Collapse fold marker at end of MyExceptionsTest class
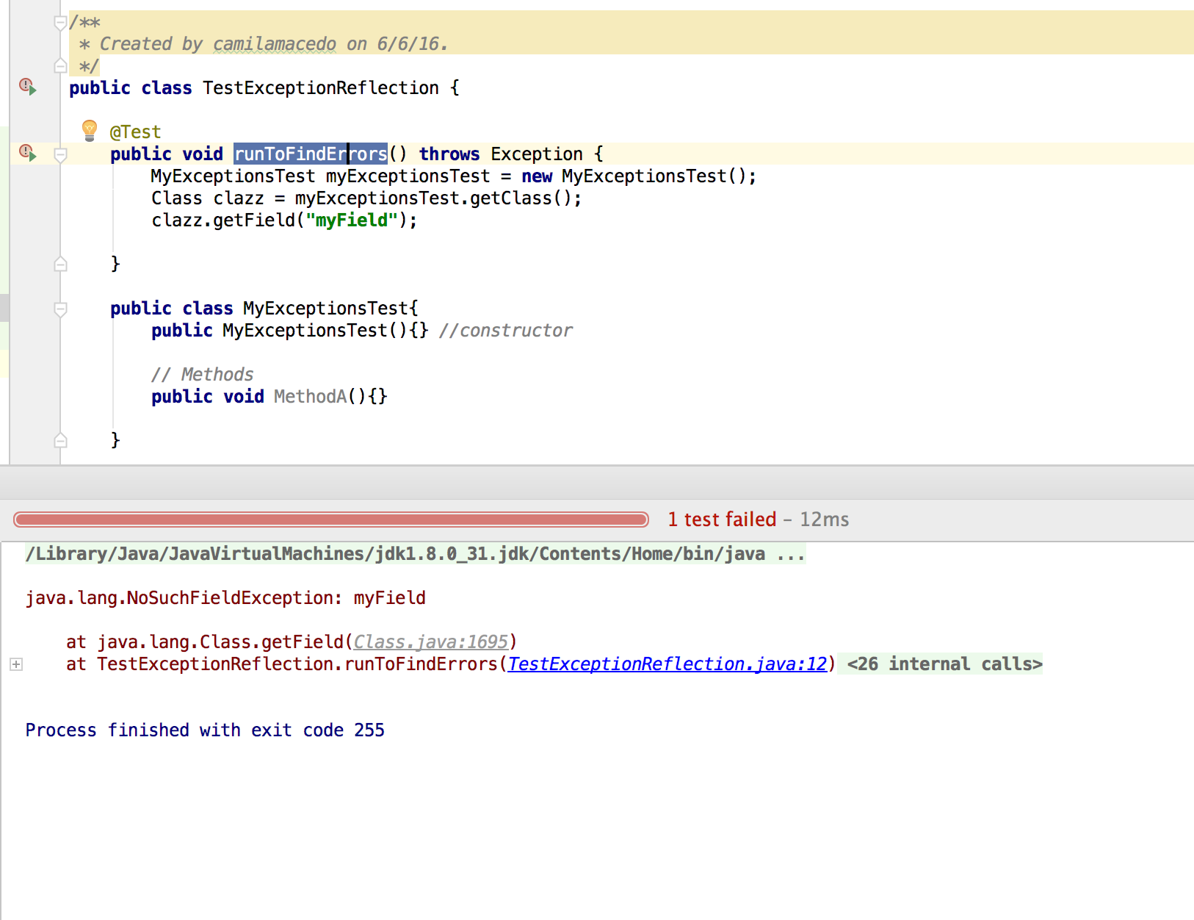 pyautogui.click(x=59, y=440)
